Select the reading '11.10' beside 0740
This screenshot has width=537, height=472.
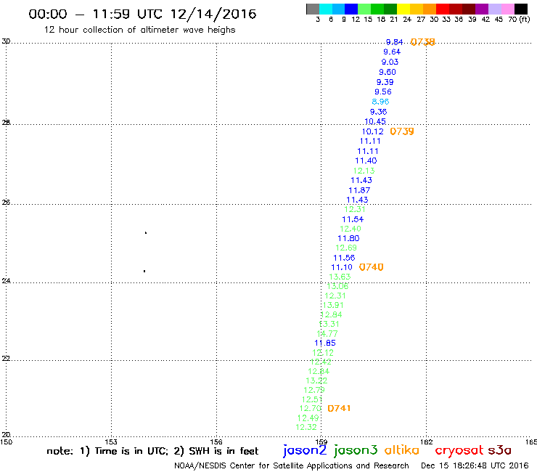(x=342, y=267)
